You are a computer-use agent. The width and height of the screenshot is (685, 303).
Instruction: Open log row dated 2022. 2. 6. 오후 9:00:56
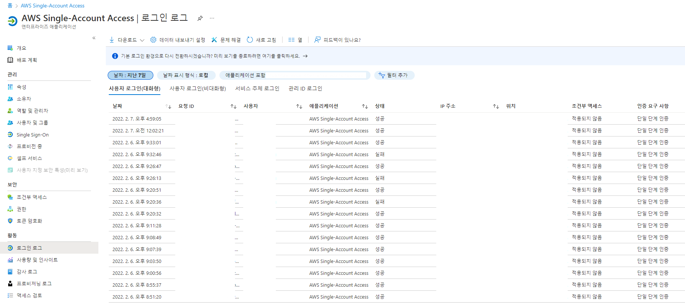tap(397, 273)
